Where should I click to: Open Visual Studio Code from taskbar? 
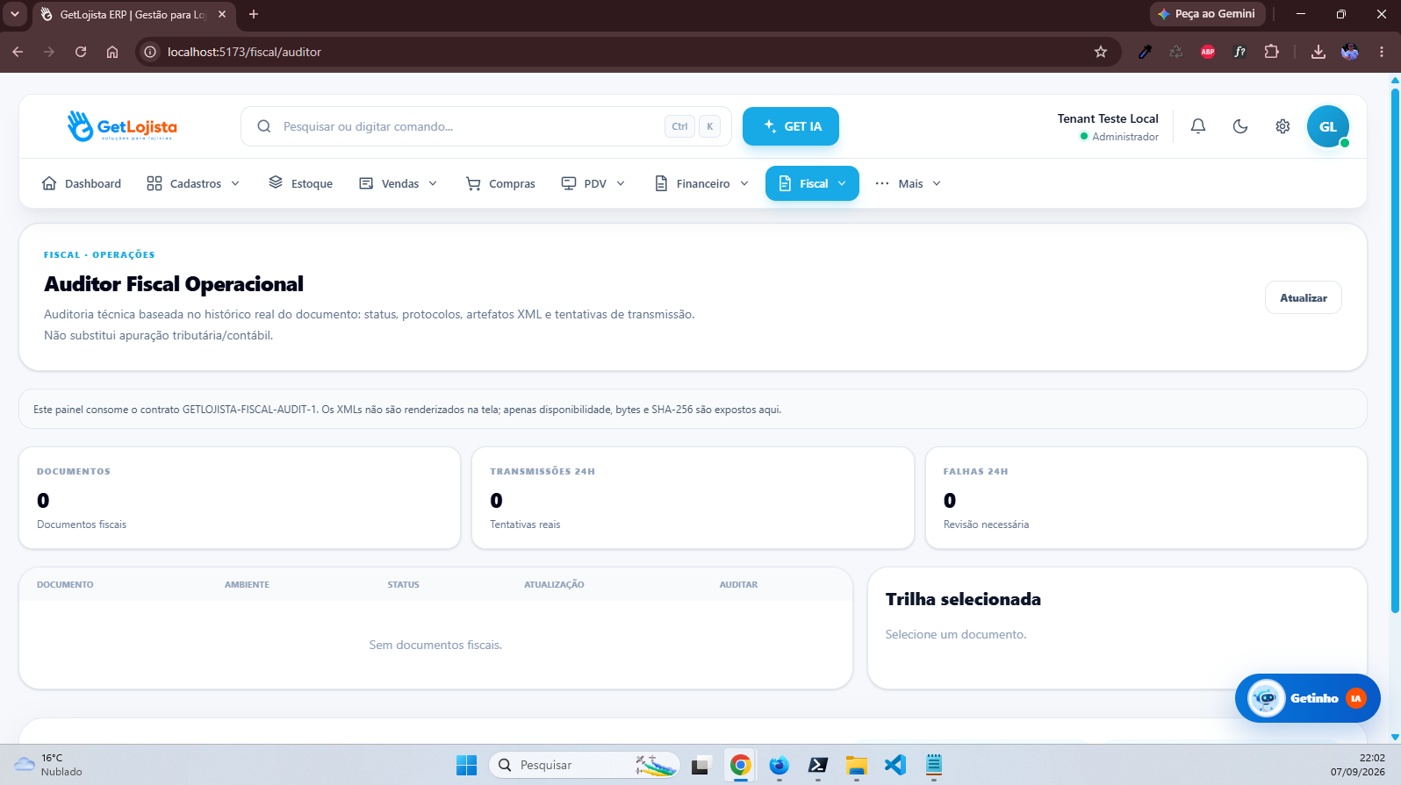[x=894, y=765]
